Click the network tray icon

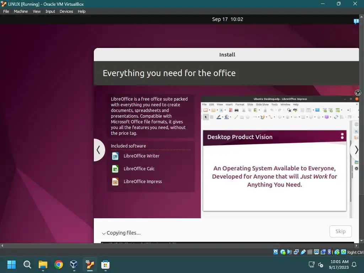pyautogui.click(x=311, y=264)
